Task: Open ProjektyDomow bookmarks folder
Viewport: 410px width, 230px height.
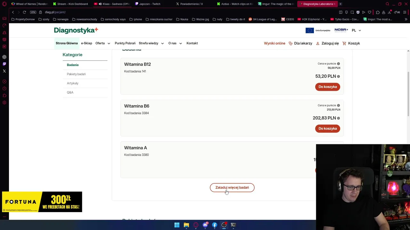Action: (x=23, y=19)
